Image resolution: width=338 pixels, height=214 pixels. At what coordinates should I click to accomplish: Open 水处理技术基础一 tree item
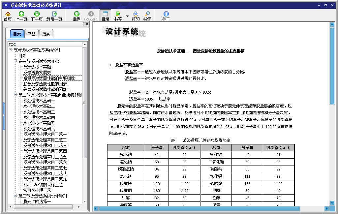(x=39, y=101)
